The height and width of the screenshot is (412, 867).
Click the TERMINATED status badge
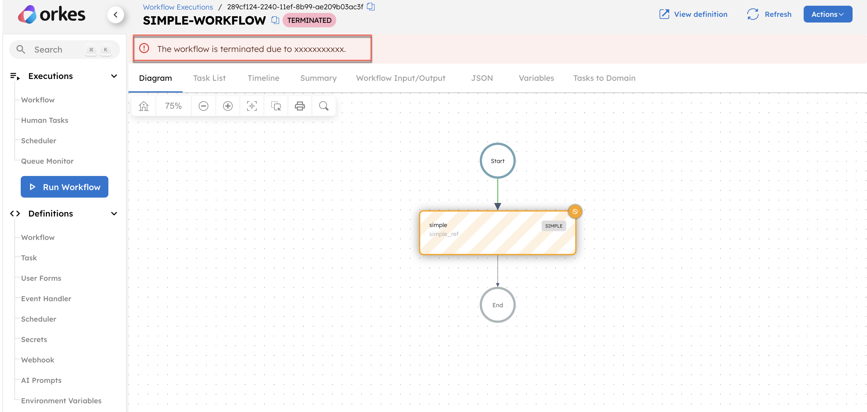pyautogui.click(x=309, y=20)
